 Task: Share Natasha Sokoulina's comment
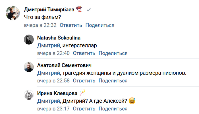coord(113,53)
